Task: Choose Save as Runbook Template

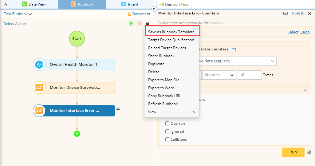Action: (x=171, y=32)
